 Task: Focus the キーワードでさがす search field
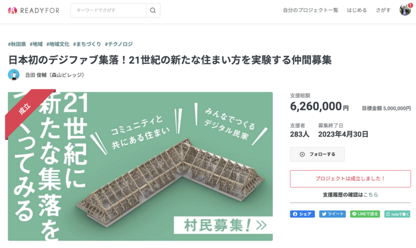click(x=109, y=10)
